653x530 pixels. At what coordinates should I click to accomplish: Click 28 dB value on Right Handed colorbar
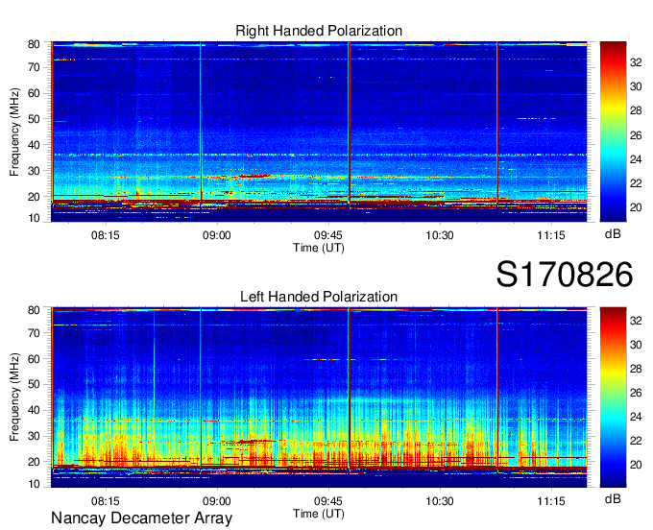[636, 110]
